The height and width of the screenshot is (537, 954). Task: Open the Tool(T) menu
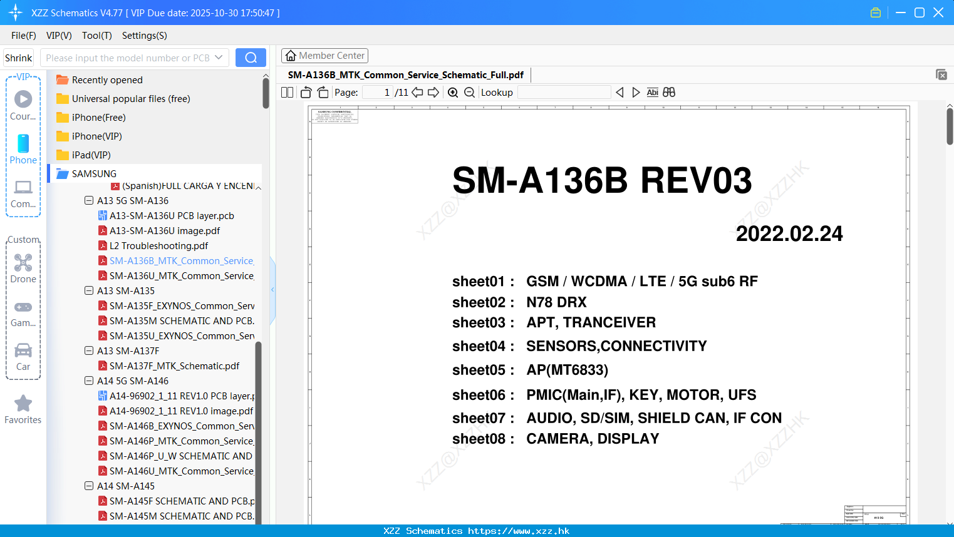(x=97, y=36)
